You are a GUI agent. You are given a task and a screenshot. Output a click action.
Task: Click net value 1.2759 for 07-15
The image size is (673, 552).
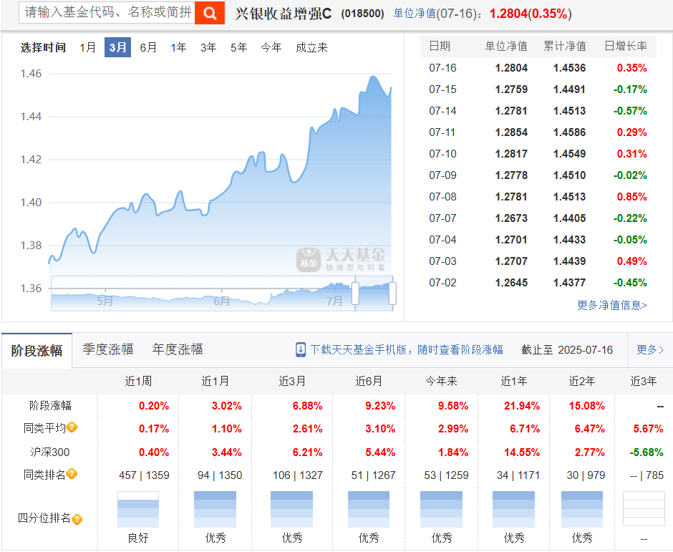[511, 89]
